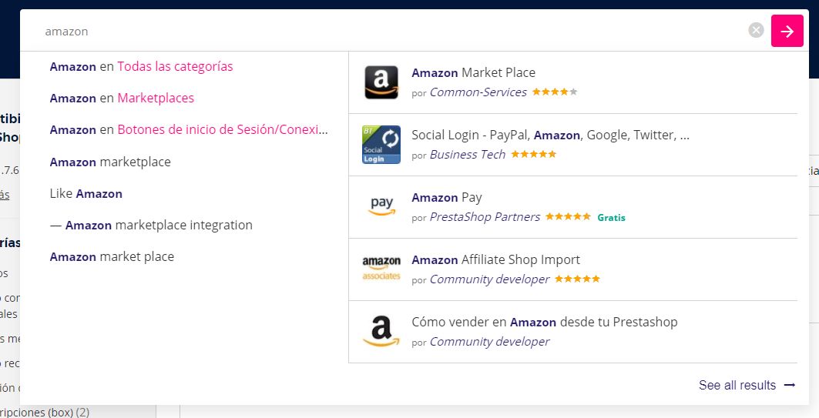
Task: Click the Cómo vender en Amazon logo
Action: click(x=381, y=332)
